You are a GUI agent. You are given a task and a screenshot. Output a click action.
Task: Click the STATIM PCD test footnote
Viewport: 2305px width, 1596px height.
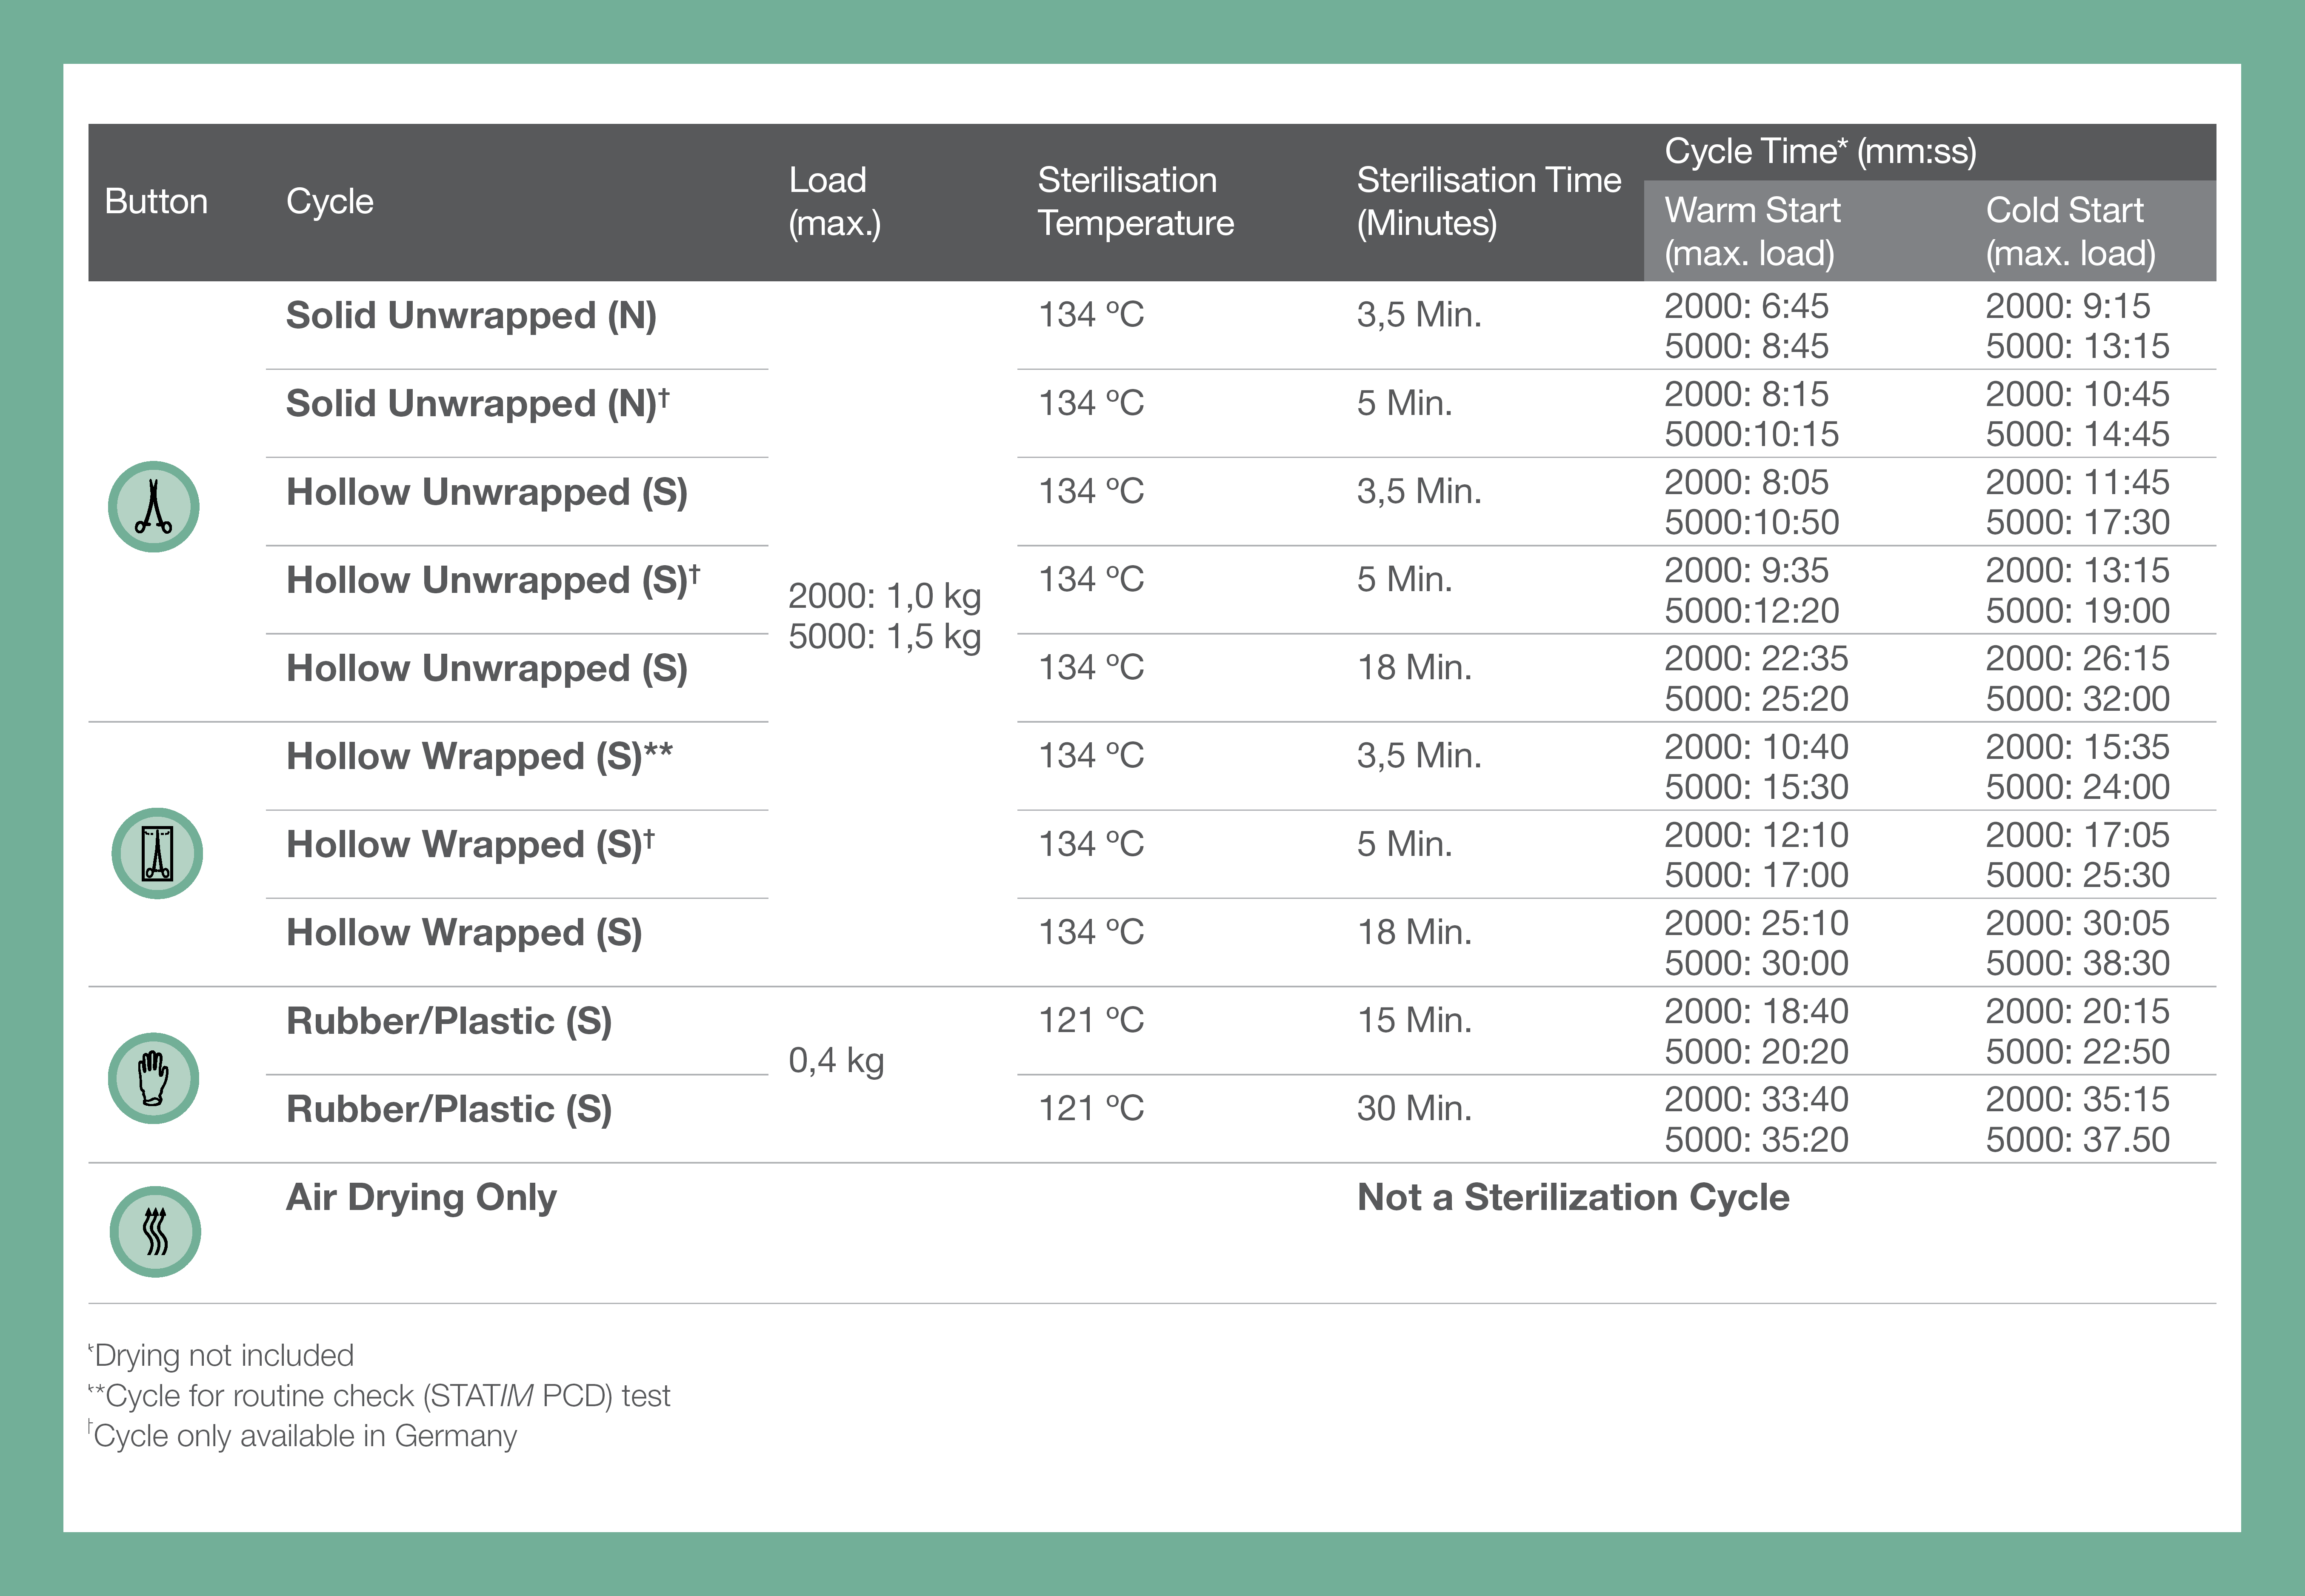(380, 1395)
